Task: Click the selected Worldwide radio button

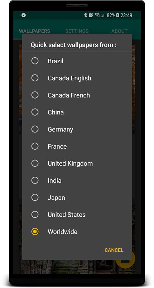Action: click(35, 231)
